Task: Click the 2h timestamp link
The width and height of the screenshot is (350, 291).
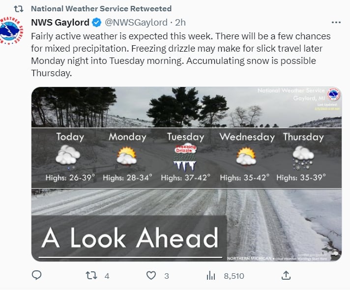Action: click(180, 22)
